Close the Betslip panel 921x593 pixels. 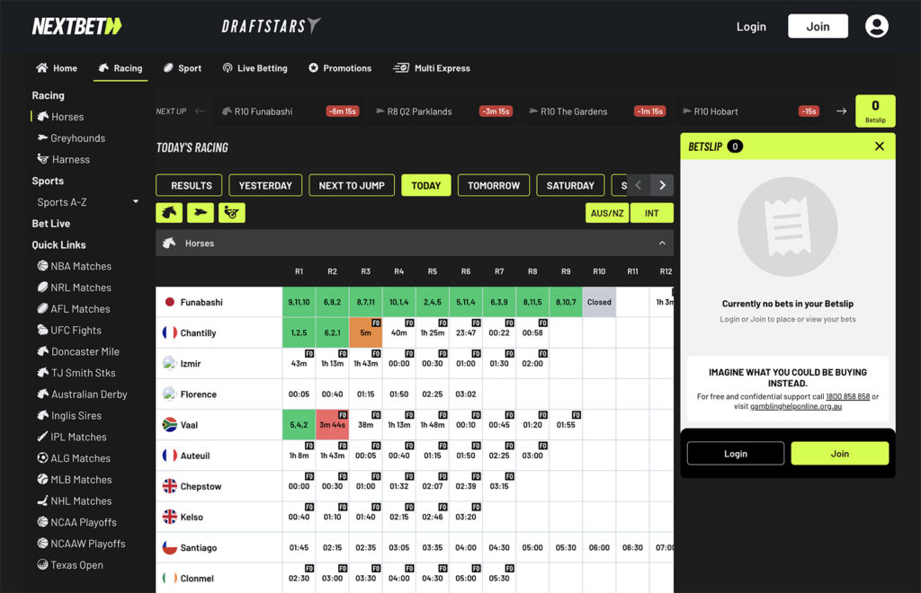click(x=879, y=146)
